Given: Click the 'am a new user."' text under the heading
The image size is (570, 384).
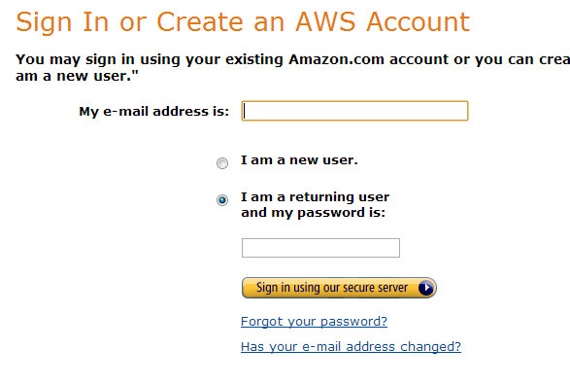Looking at the screenshot, I should (x=77, y=76).
